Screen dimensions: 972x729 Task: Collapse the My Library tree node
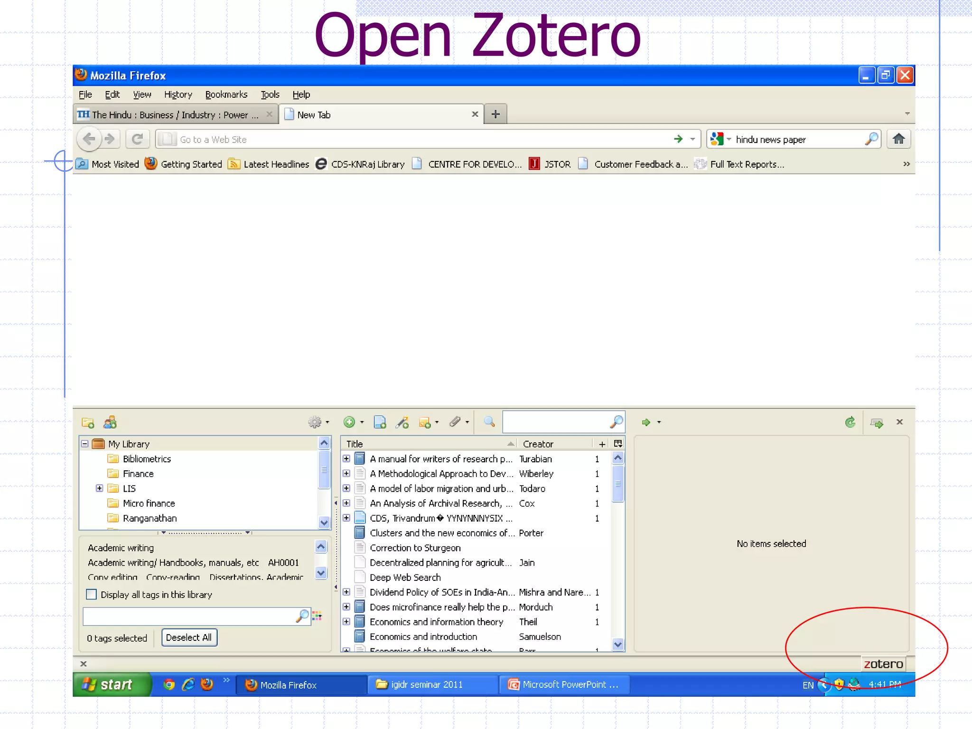click(85, 444)
